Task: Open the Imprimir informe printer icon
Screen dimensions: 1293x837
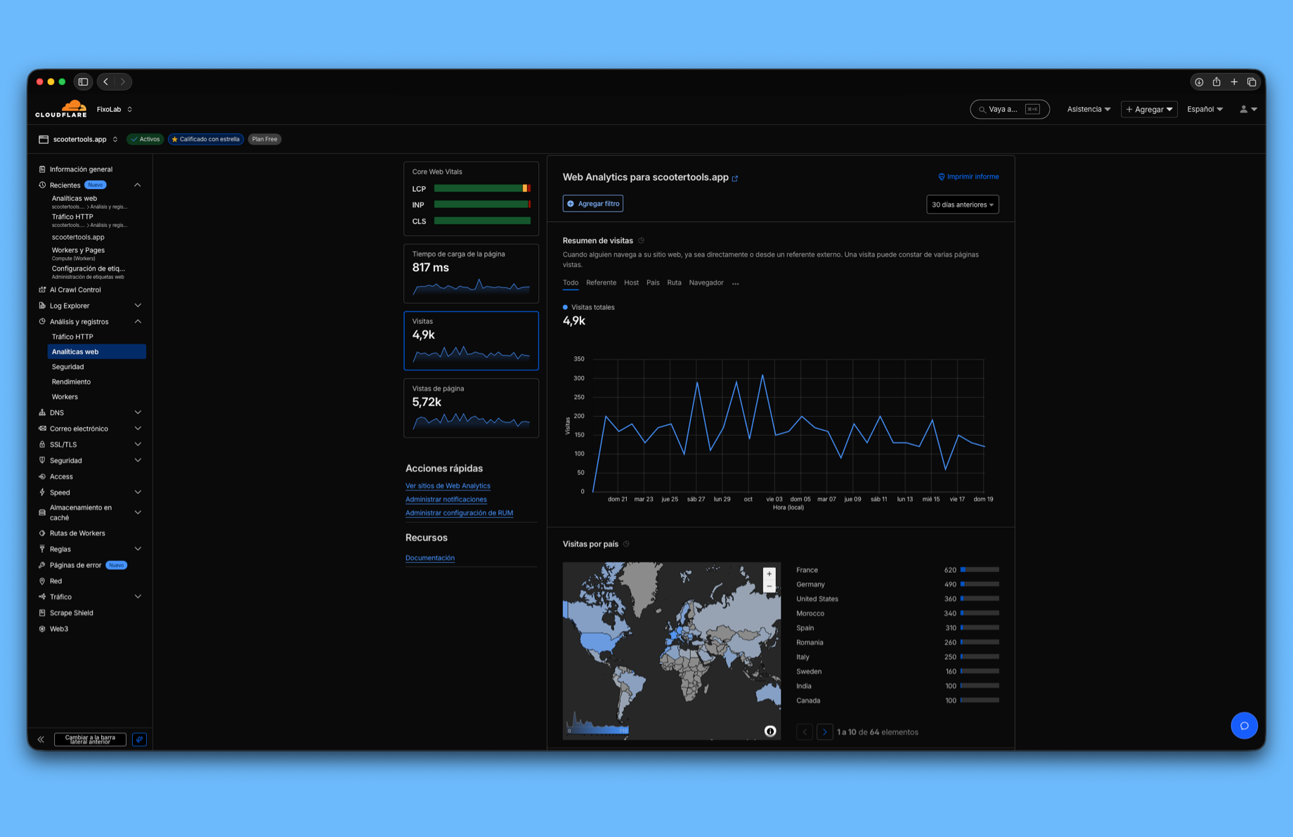Action: point(942,176)
